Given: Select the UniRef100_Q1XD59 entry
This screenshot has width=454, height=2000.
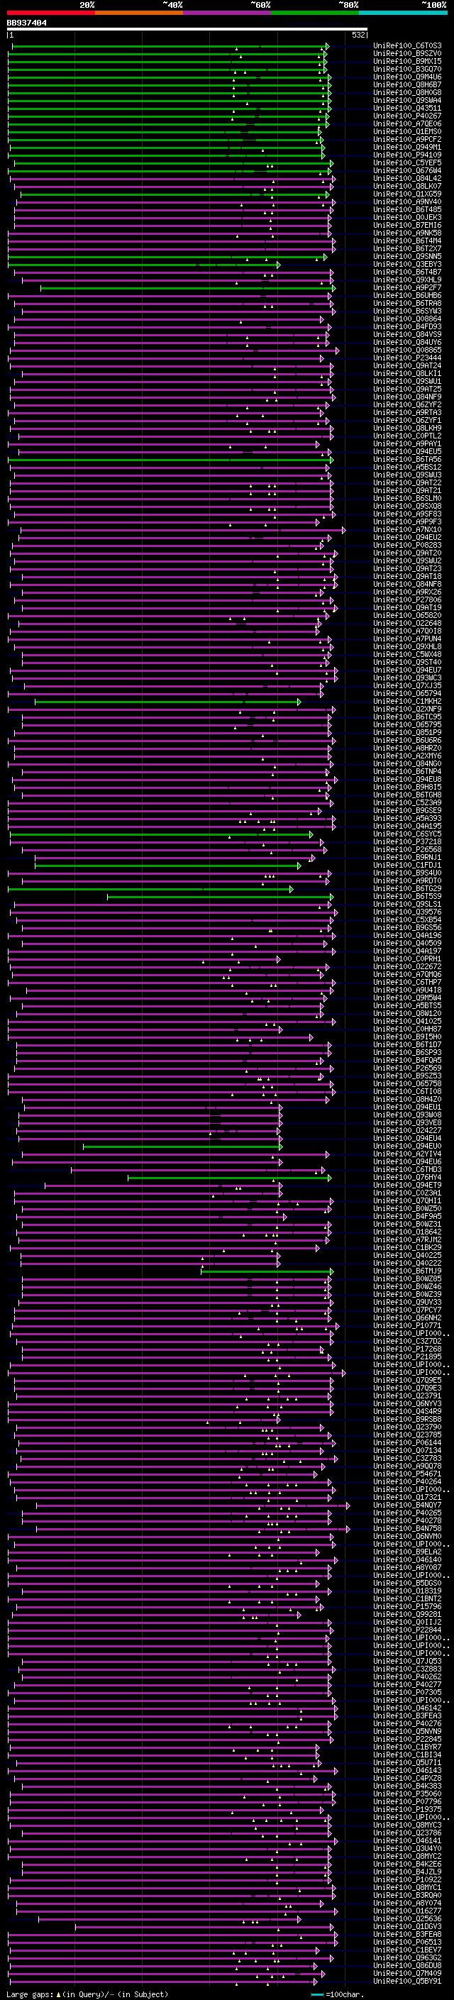Looking at the screenshot, I should 407,194.
